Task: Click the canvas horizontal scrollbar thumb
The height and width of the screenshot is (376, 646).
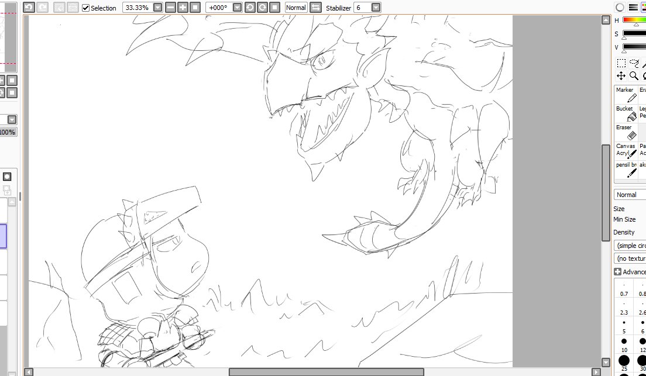Action: click(327, 372)
